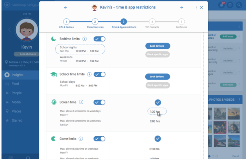Toggle the Screen time switch
Image resolution: width=246 pixels, height=160 pixels.
point(99,102)
